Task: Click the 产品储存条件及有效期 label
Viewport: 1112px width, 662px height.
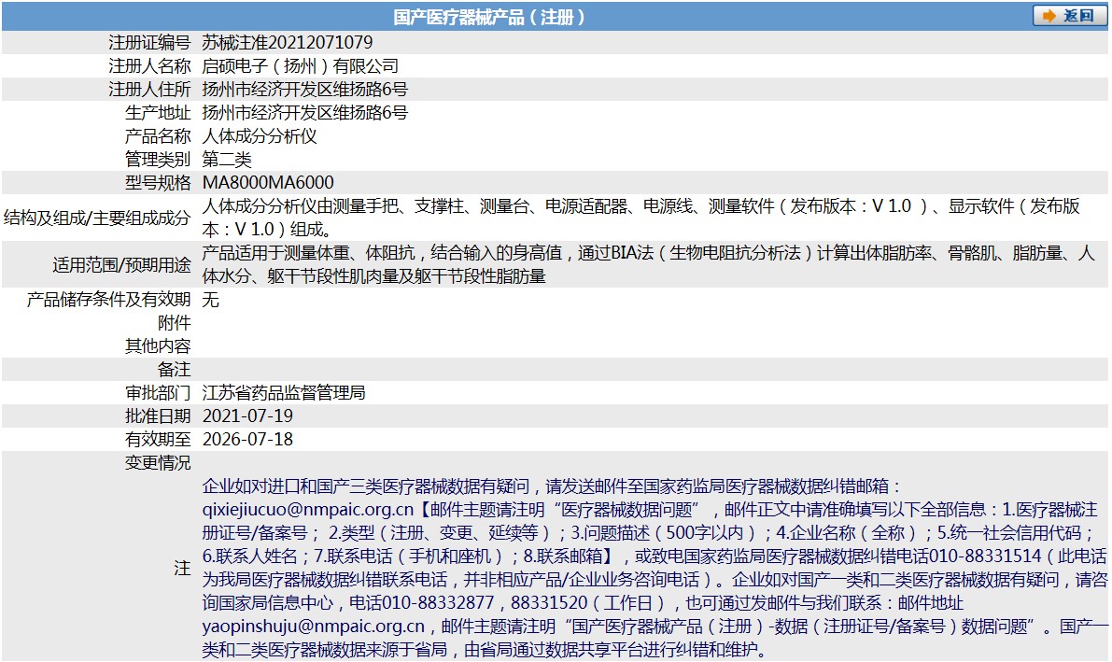Action: coord(109,300)
